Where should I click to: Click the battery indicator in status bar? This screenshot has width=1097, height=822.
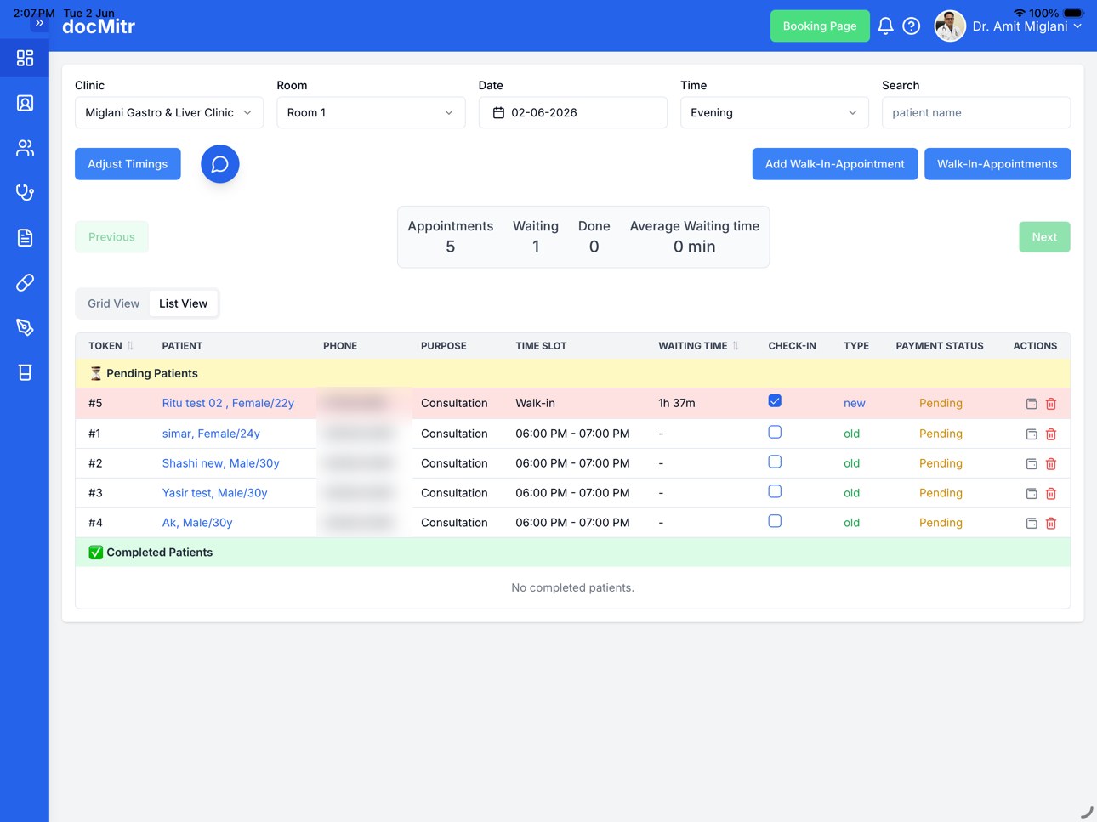click(1073, 13)
